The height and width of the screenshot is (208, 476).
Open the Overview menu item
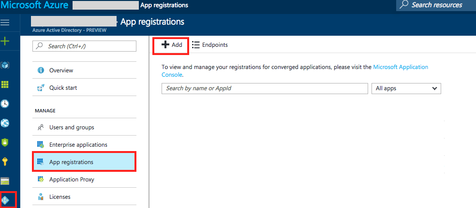[84, 70]
